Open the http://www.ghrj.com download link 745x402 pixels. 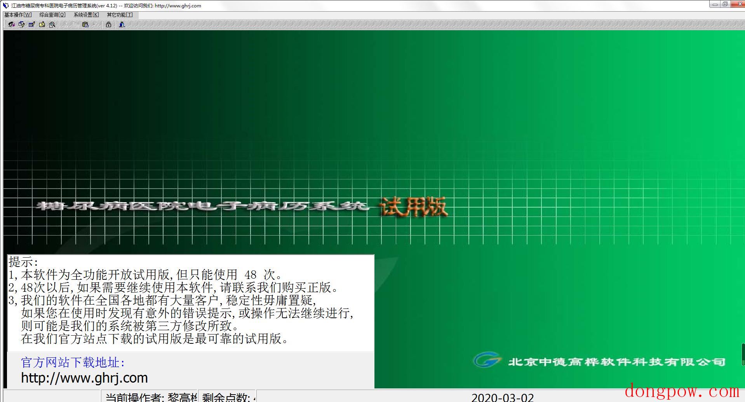tap(84, 378)
